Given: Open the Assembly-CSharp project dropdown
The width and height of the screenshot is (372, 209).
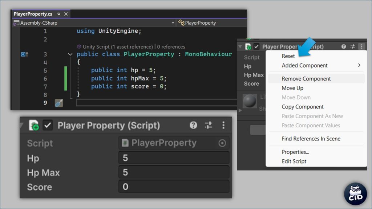Looking at the screenshot, I should click(x=94, y=23).
